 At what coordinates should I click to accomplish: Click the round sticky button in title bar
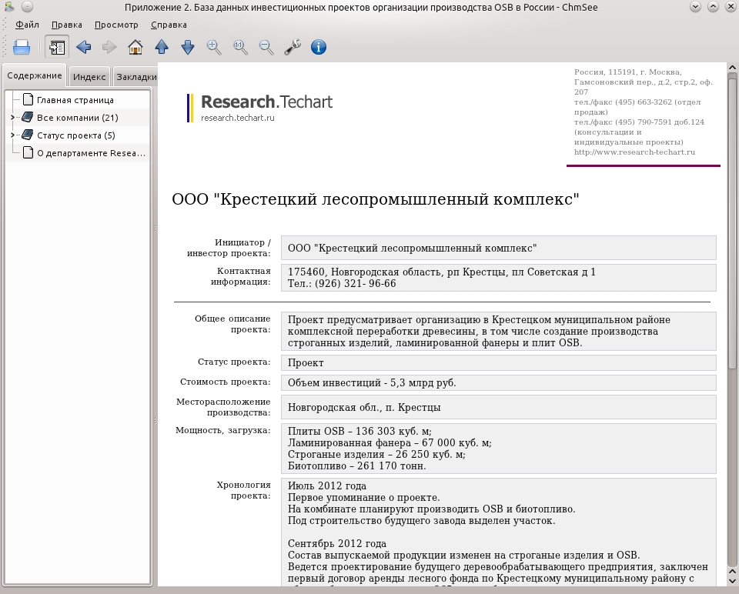28,7
